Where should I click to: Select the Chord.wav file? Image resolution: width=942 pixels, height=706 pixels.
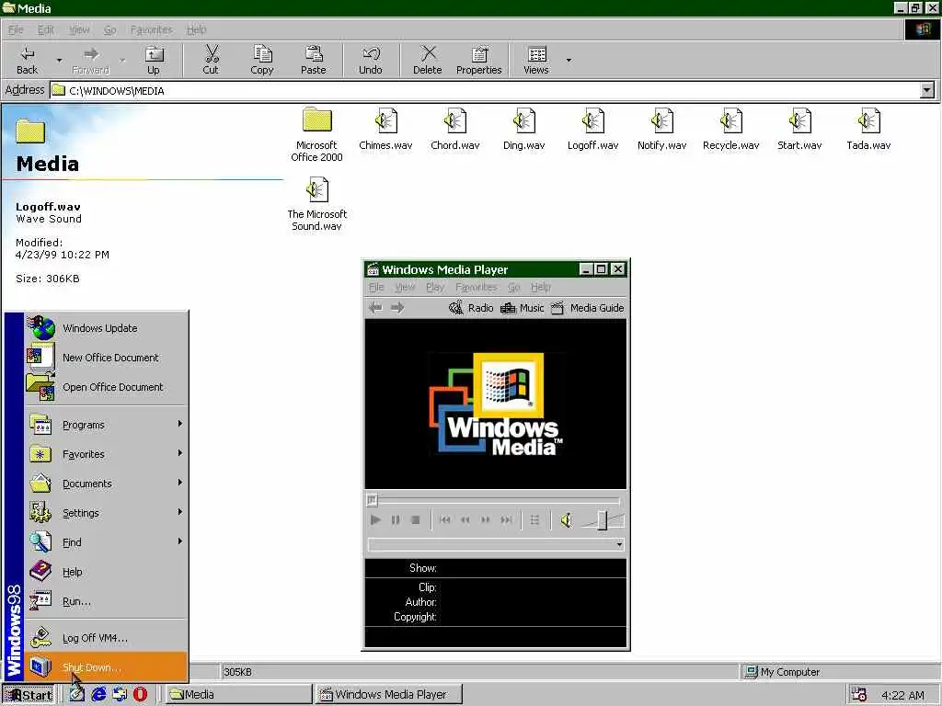click(454, 129)
